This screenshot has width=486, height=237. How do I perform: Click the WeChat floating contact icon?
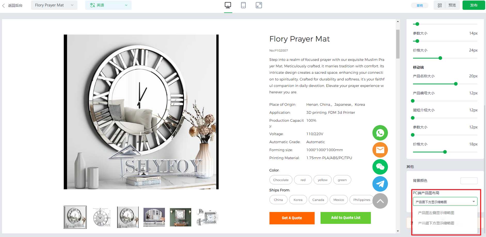[380, 167]
